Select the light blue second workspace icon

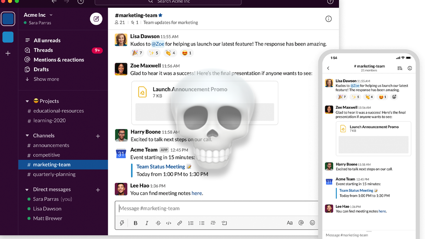click(8, 37)
